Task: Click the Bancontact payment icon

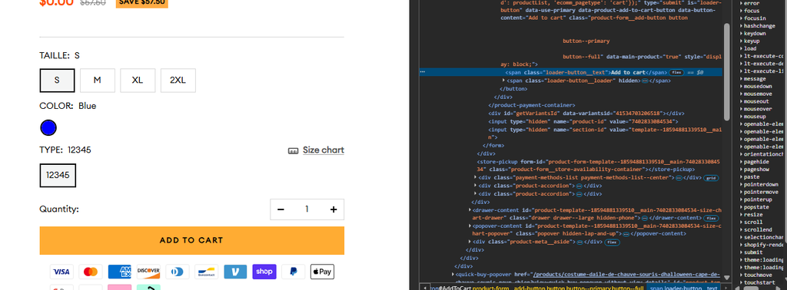Action: point(206,272)
